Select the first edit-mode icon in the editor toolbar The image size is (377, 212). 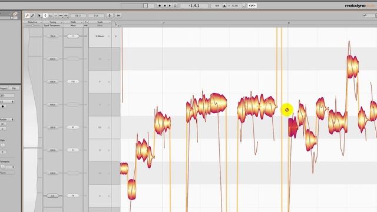(x=27, y=16)
